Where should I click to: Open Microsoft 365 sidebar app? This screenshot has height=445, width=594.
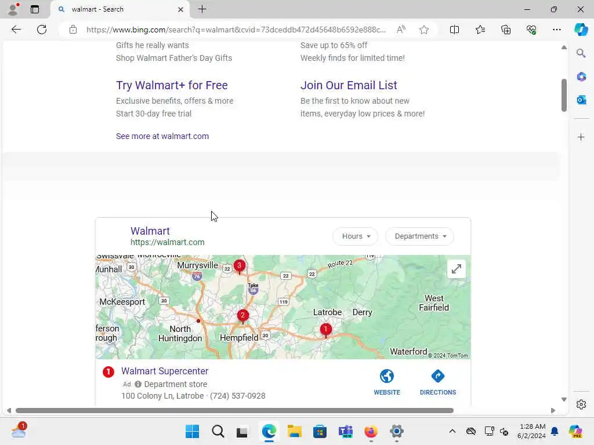(581, 77)
